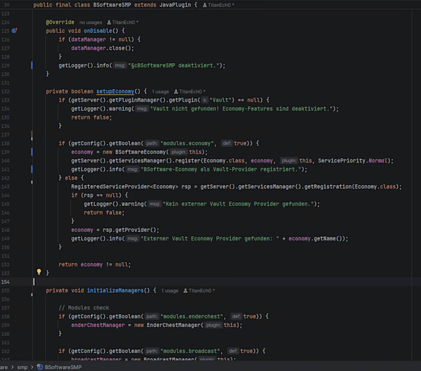This screenshot has width=421, height=371.
Task: Click the @Override annotation
Action: [60, 22]
